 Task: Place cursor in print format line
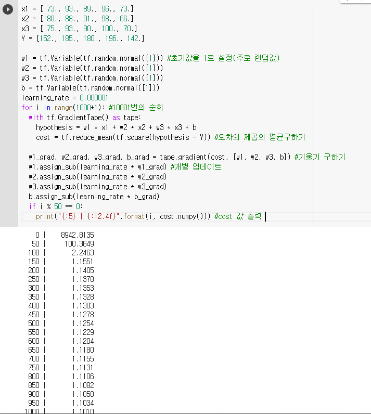click(x=148, y=216)
